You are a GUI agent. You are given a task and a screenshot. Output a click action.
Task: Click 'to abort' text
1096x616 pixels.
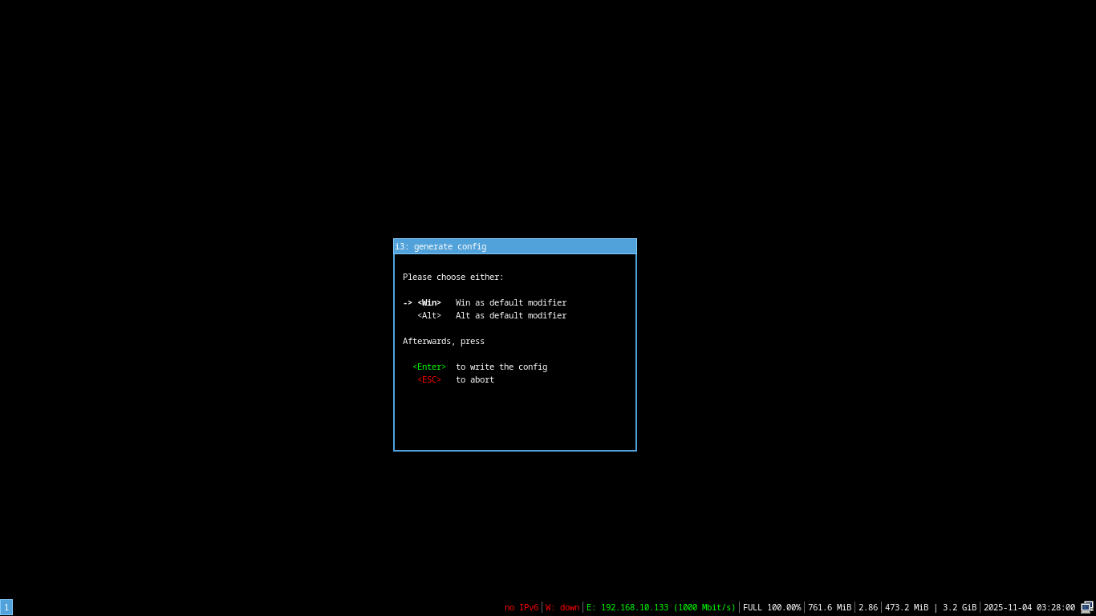click(475, 380)
